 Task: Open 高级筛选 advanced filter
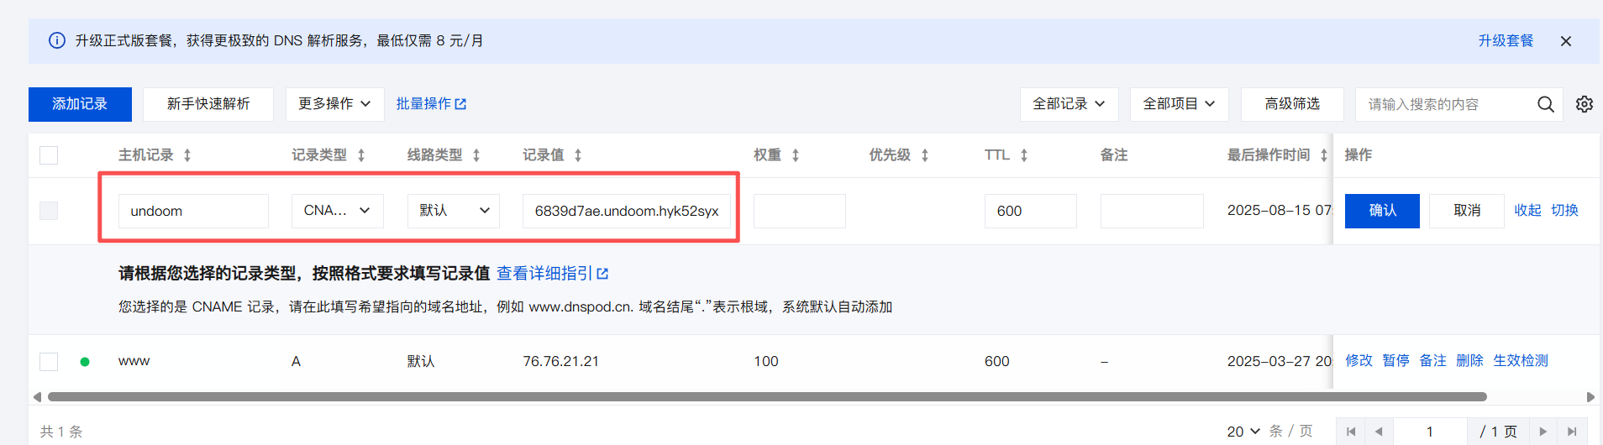[x=1292, y=104]
